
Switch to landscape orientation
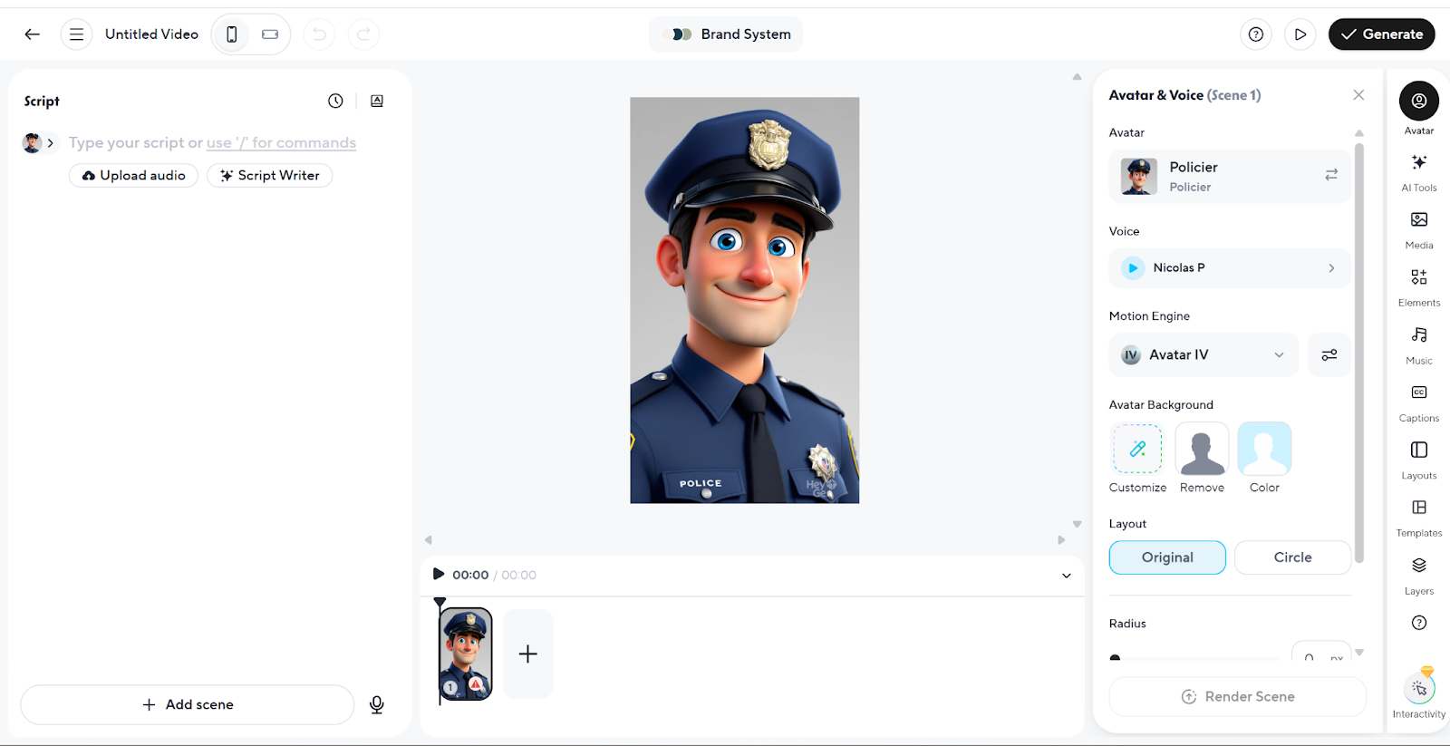coord(270,34)
